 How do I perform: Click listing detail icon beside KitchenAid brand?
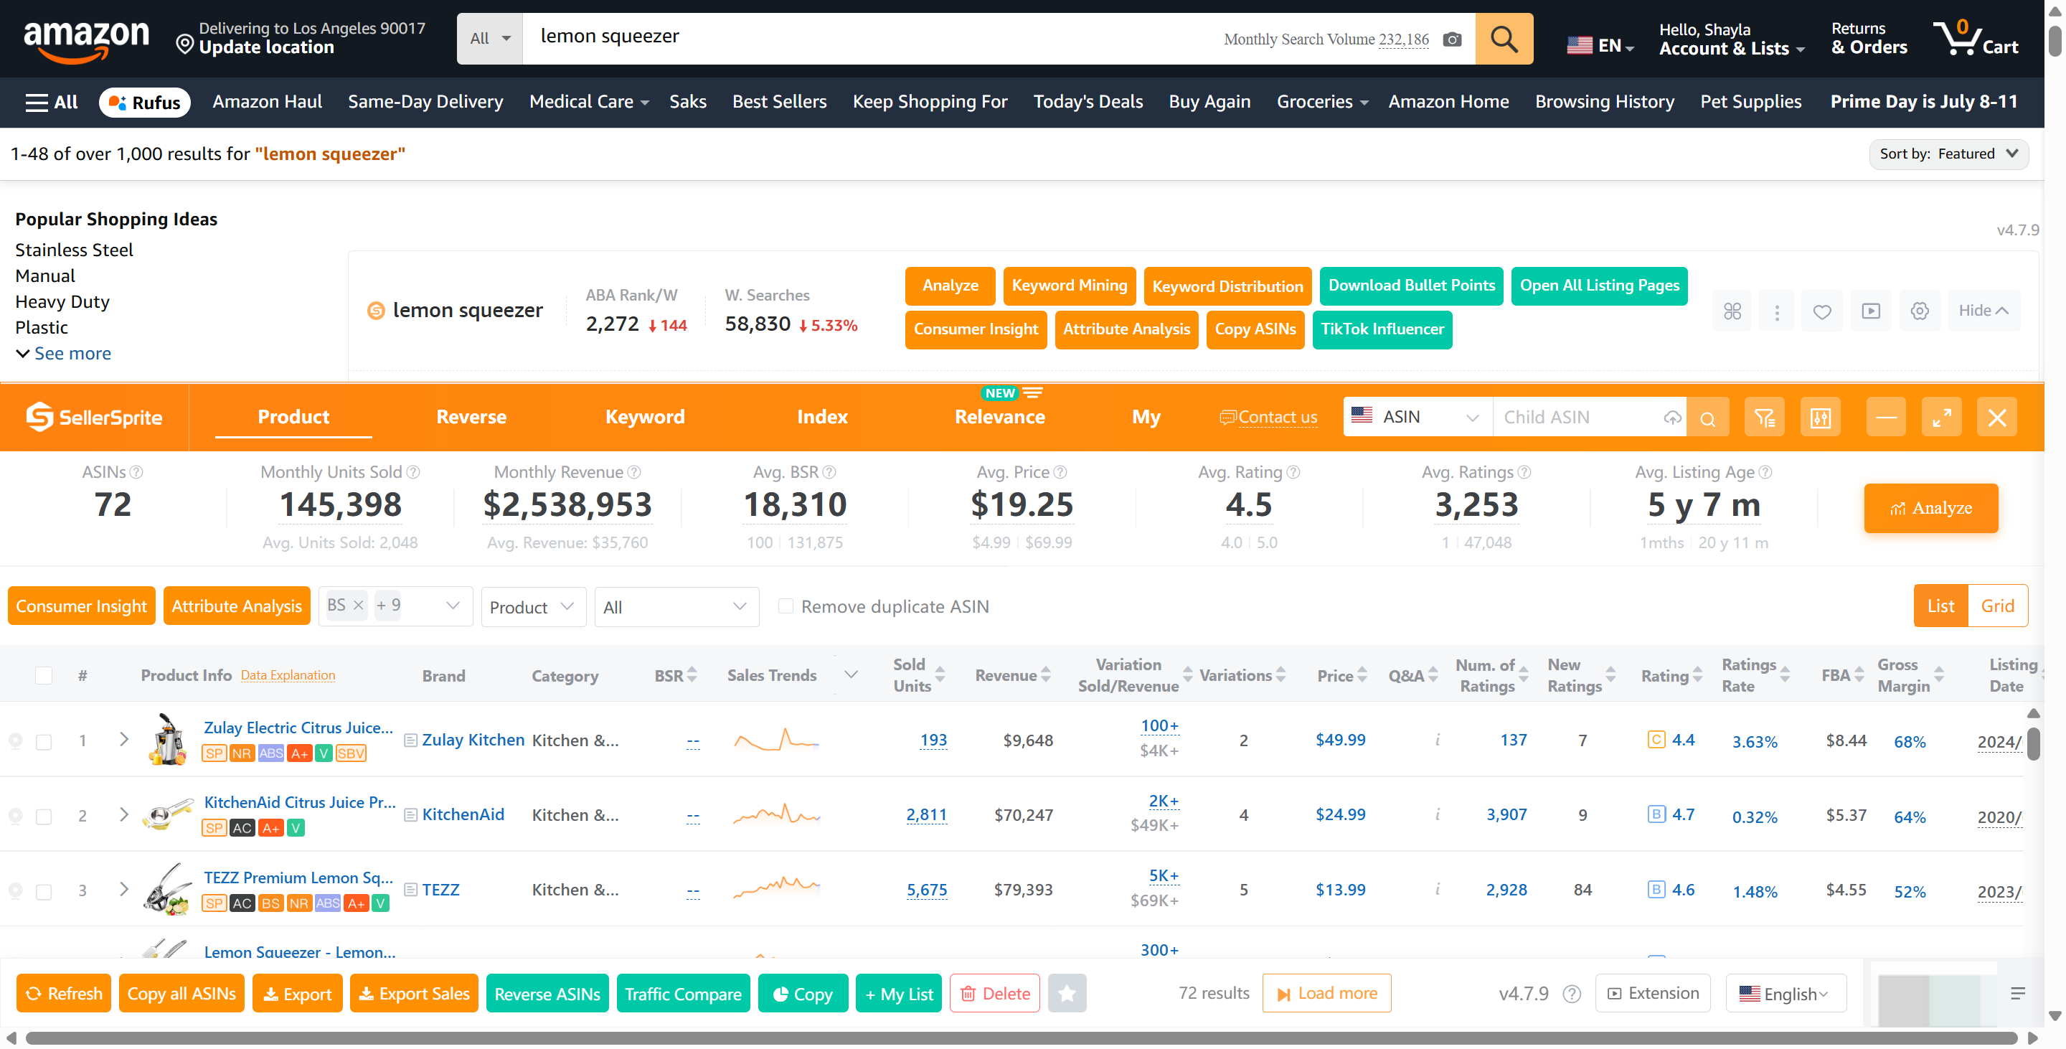coord(410,815)
